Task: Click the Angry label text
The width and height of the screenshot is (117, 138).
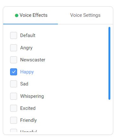Action: (x=26, y=48)
